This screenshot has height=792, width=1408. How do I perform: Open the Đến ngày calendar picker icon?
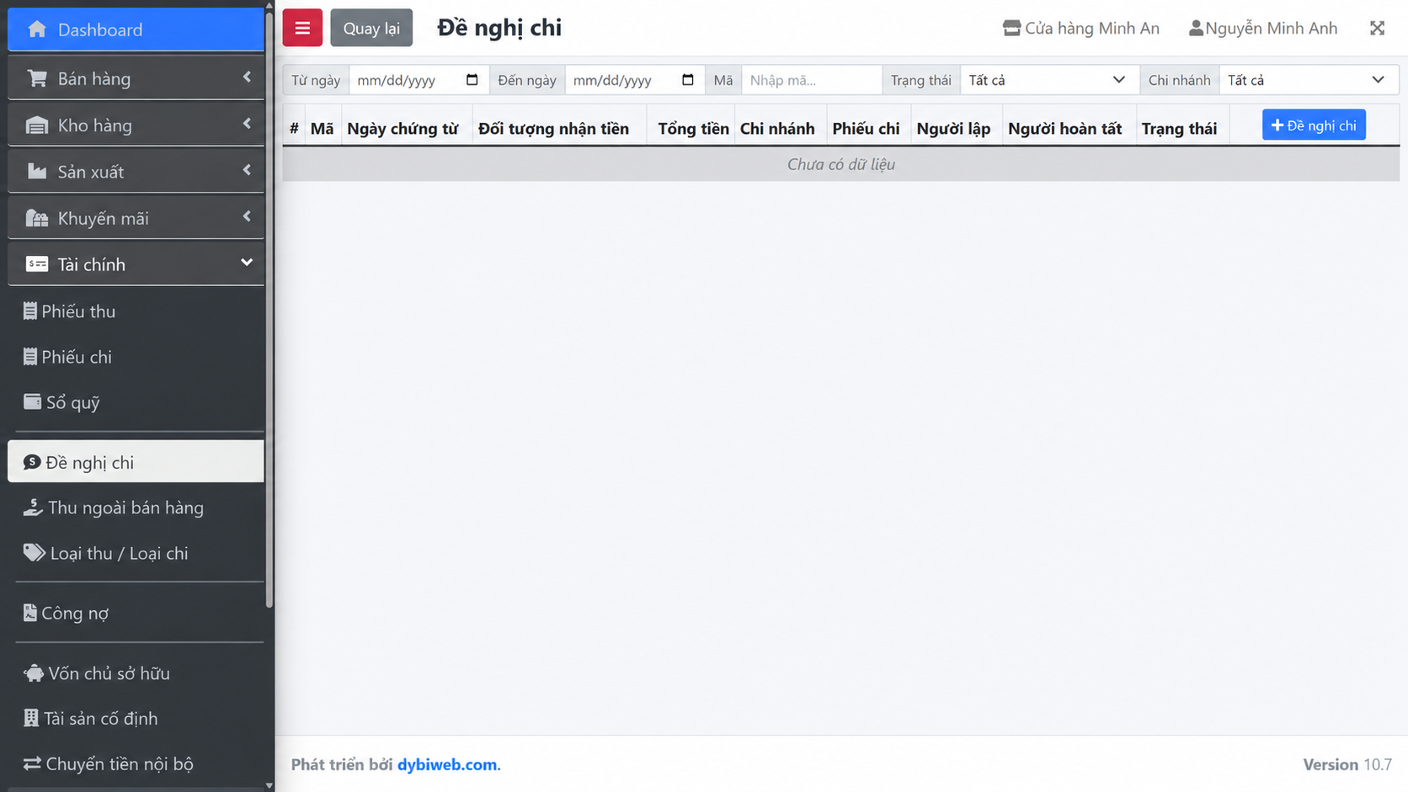click(688, 80)
